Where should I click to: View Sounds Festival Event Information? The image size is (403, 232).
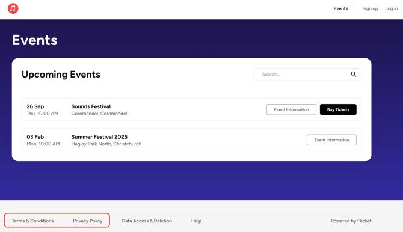pos(291,109)
